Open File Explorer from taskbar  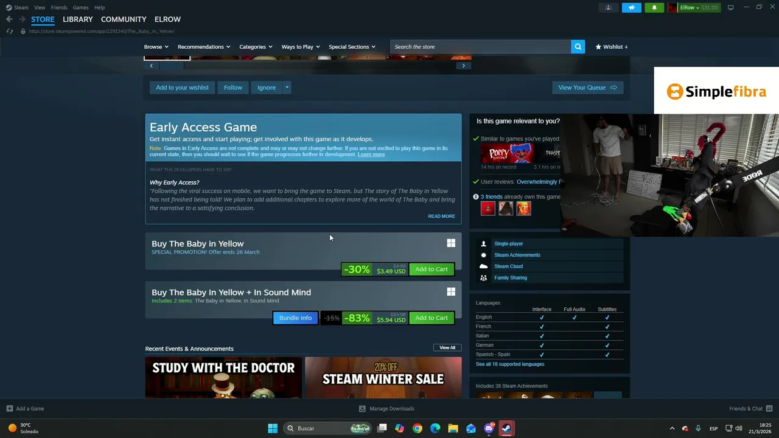[453, 428]
